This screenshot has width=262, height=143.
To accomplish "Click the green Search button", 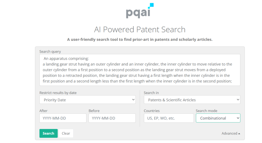I will click(x=48, y=133).
